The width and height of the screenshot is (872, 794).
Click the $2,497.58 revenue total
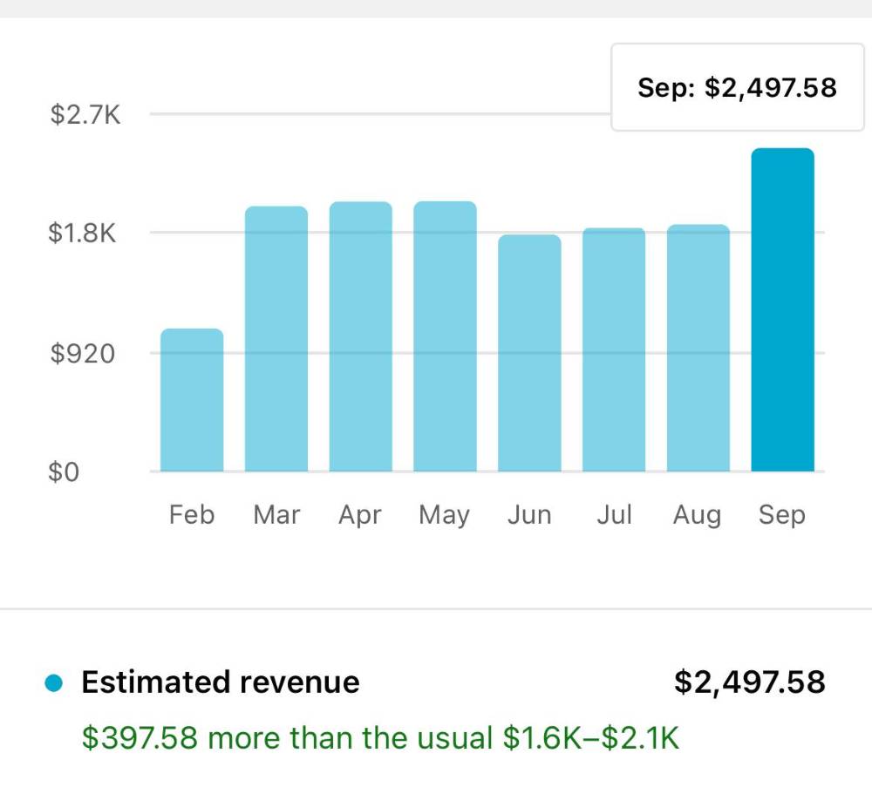coord(750,682)
